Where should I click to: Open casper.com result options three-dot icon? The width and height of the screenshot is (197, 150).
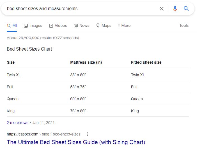click(88, 134)
